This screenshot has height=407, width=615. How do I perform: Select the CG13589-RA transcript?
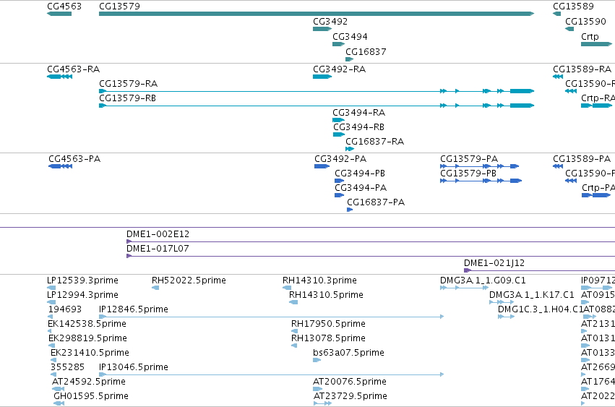coord(558,77)
